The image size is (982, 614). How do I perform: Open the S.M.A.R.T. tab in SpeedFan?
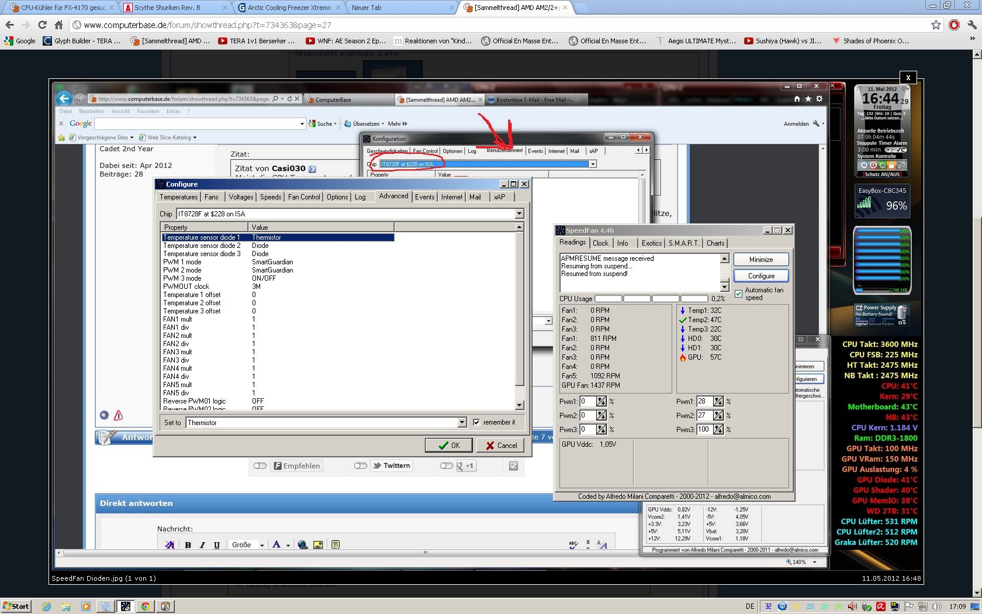(684, 243)
